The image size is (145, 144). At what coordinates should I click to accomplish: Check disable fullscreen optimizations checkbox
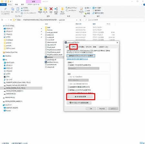[x=69, y=87]
